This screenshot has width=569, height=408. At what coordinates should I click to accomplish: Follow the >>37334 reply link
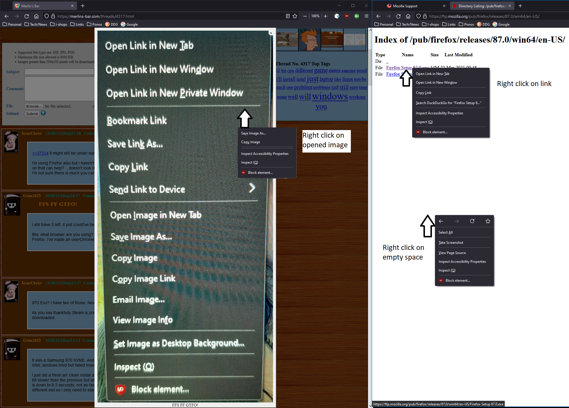coord(40,153)
